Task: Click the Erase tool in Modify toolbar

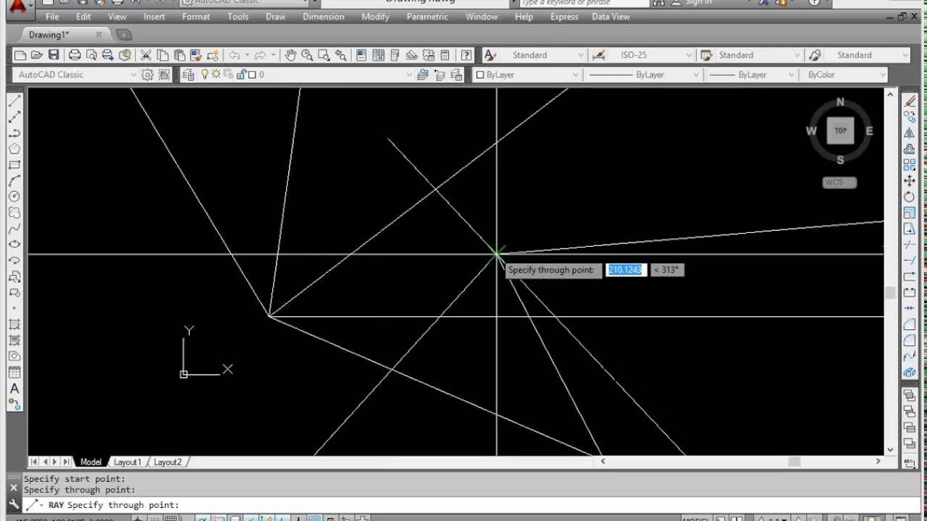Action: coord(910,101)
